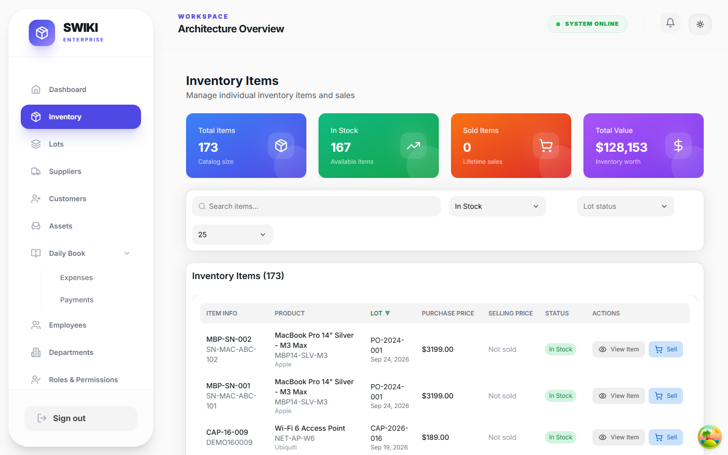The image size is (728, 455).
Task: Click the SWIKI cube logo icon
Action: [42, 33]
